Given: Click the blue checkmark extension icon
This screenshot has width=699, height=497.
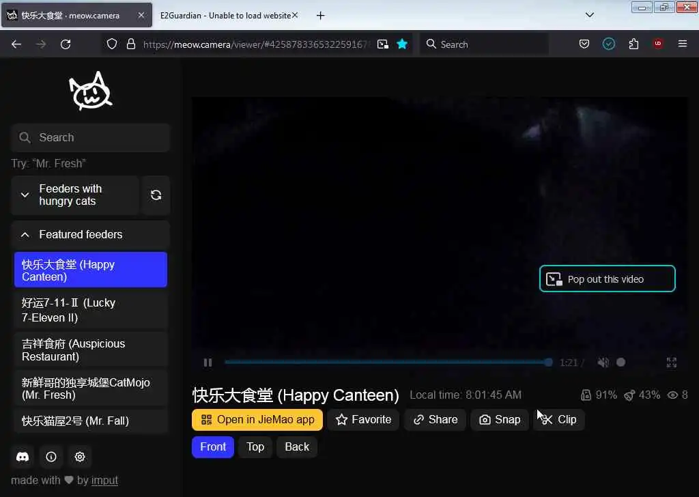Looking at the screenshot, I should pyautogui.click(x=608, y=44).
